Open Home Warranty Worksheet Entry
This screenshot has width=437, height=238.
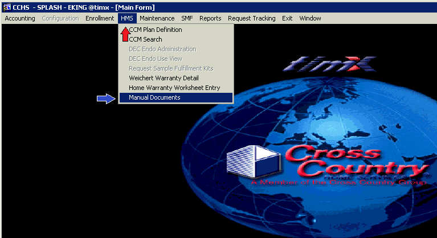(176, 88)
